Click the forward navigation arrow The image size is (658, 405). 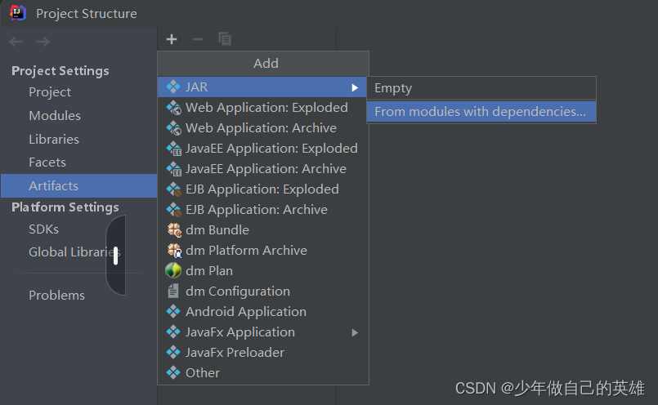[43, 42]
